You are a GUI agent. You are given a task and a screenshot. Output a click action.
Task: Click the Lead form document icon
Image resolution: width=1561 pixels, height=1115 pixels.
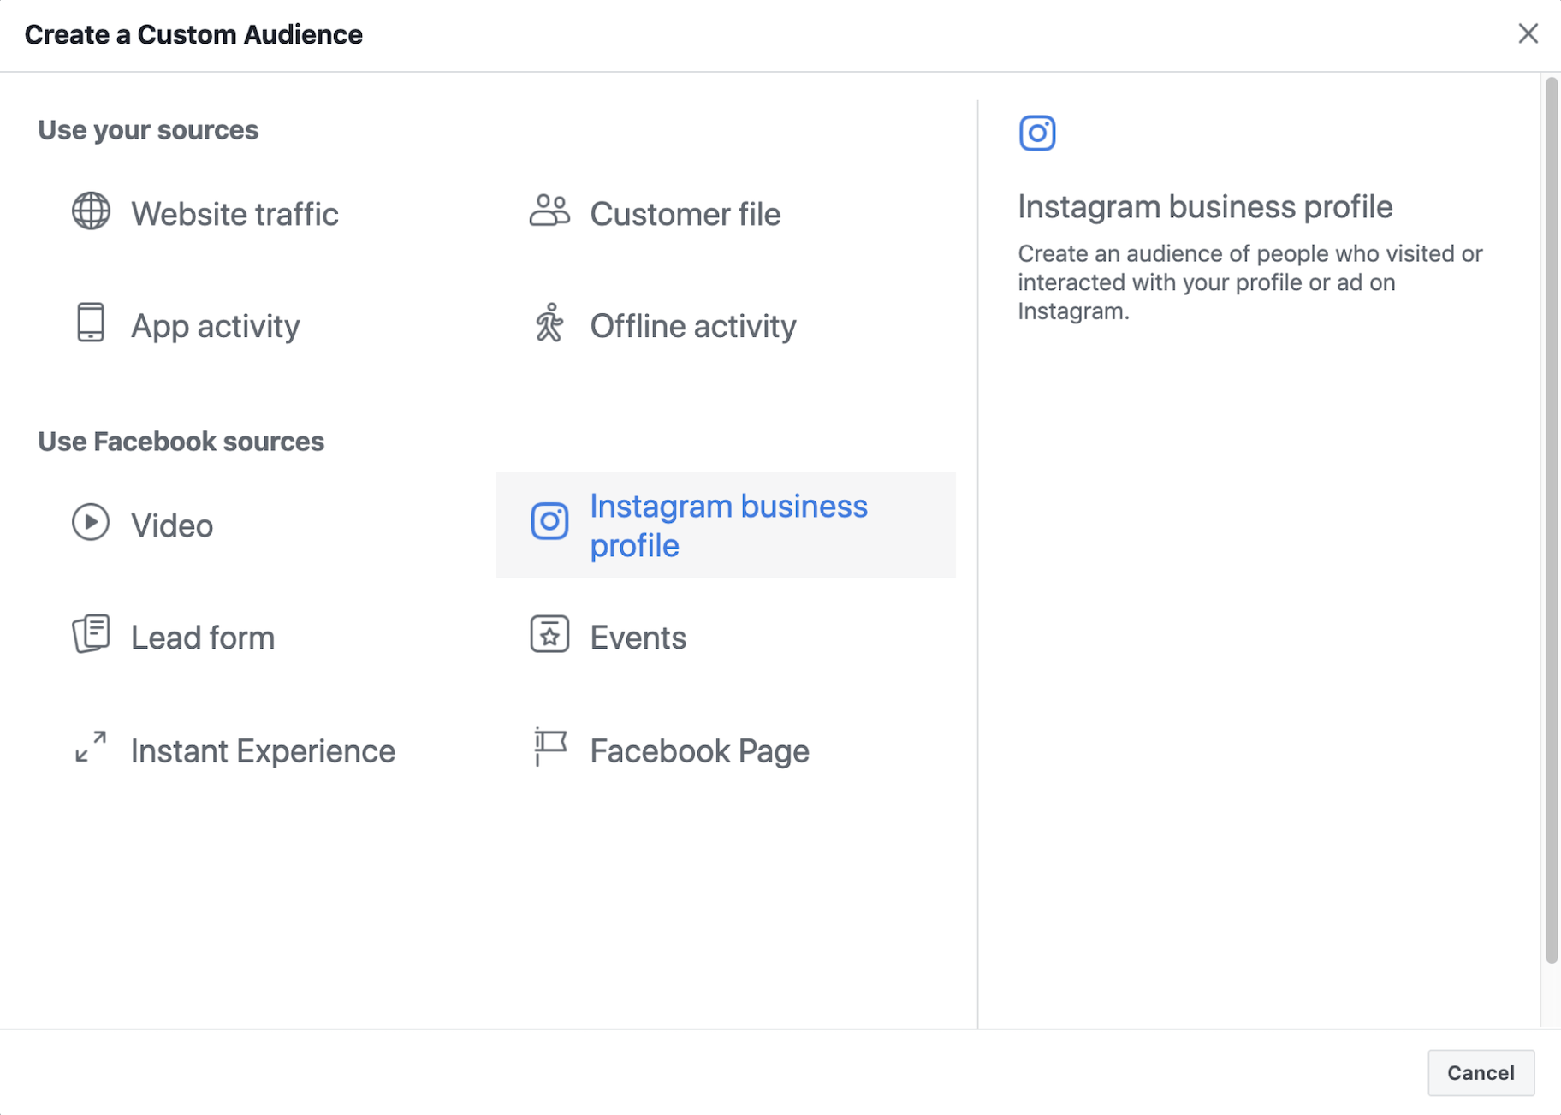pyautogui.click(x=91, y=634)
